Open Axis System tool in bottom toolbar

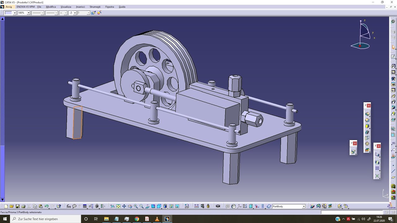tap(239, 206)
